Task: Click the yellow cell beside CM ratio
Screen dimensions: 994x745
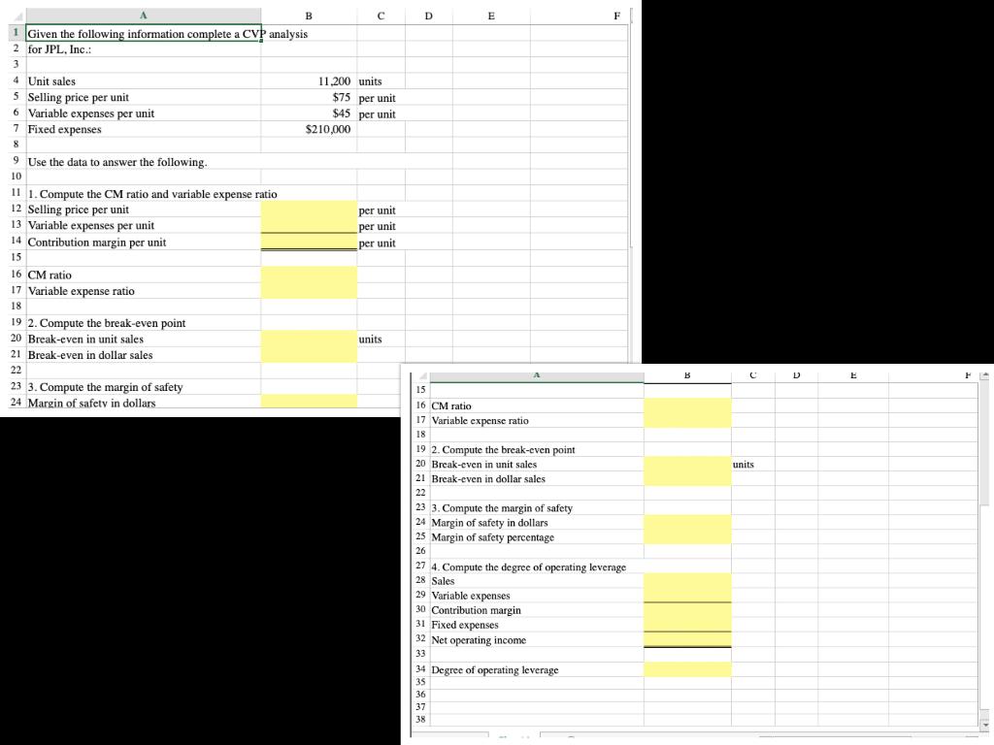Action: pos(687,407)
